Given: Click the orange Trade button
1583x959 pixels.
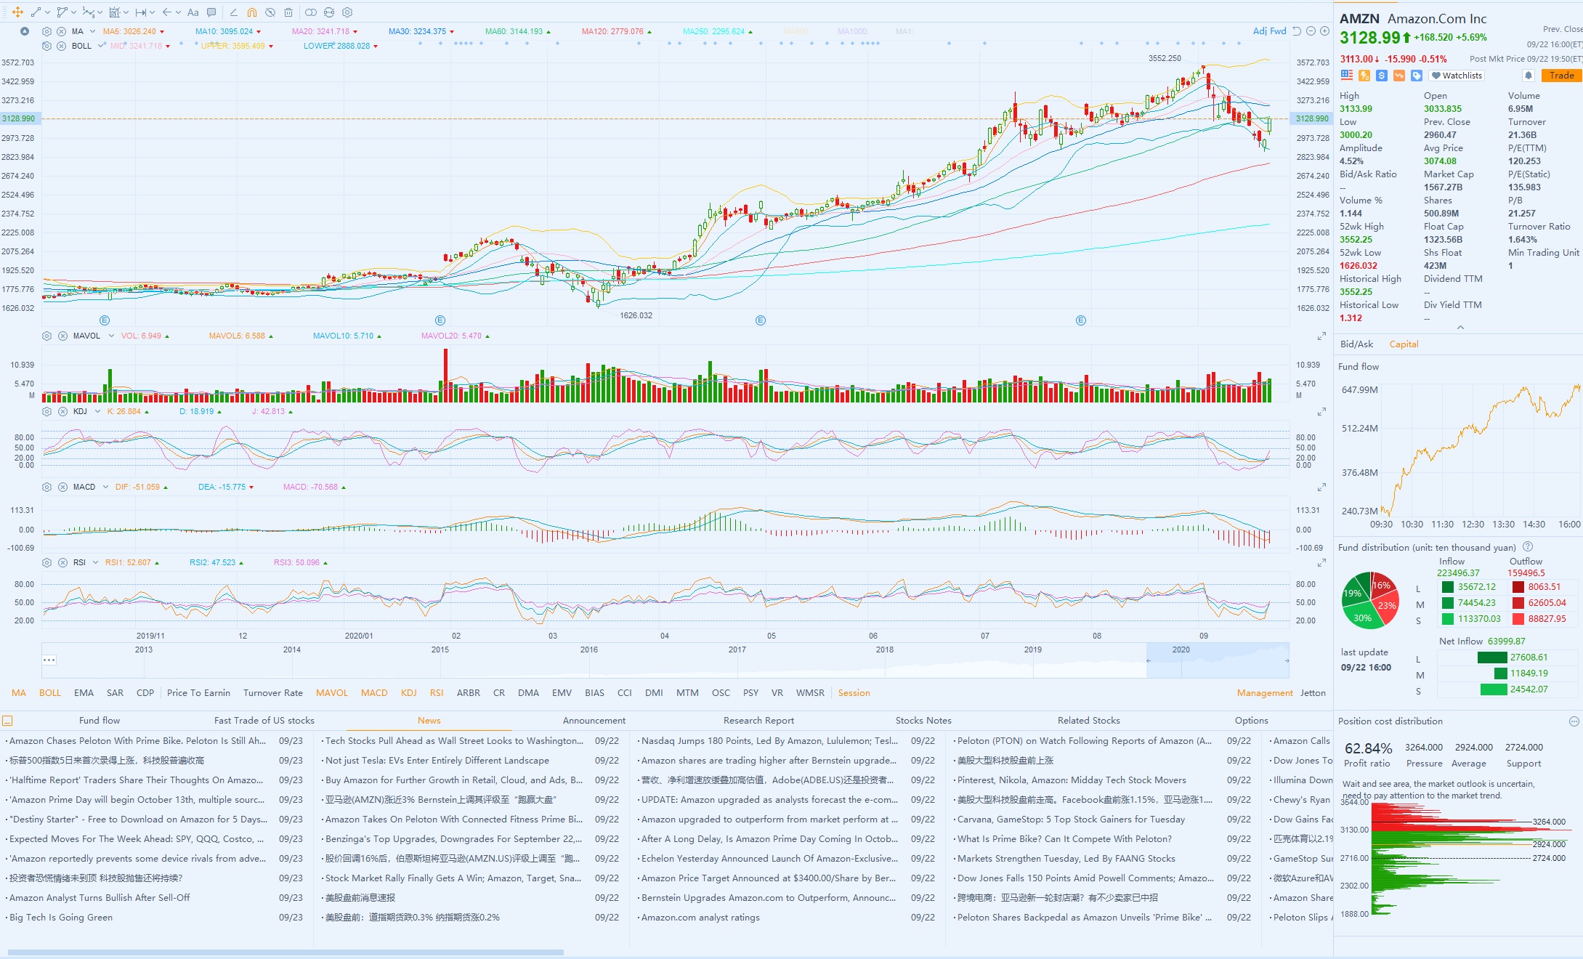Looking at the screenshot, I should [1560, 76].
